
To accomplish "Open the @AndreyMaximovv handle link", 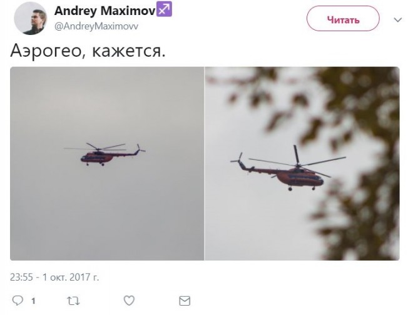I will pos(96,26).
